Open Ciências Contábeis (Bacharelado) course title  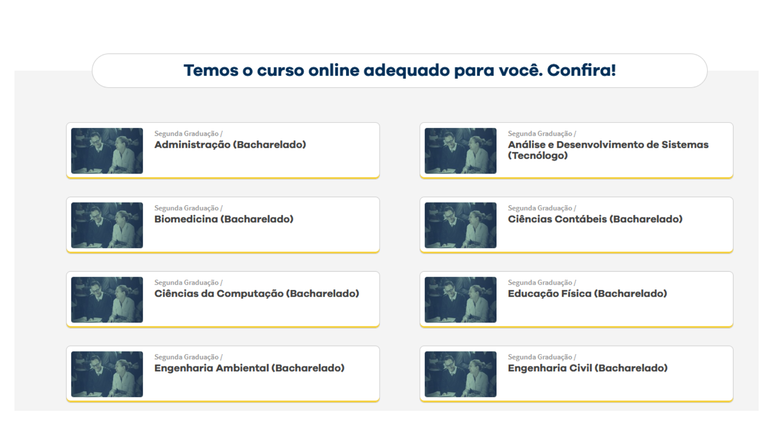[595, 219]
